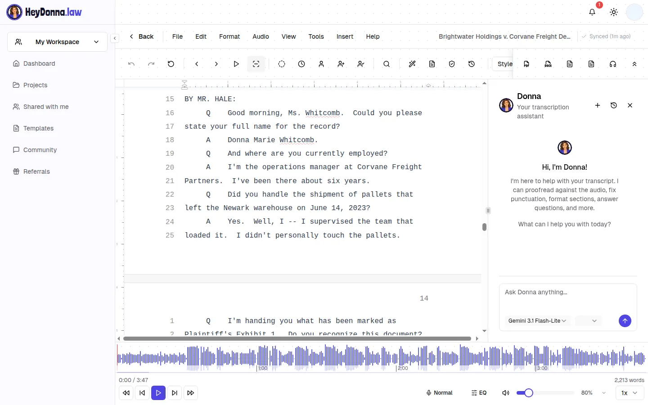Image resolution: width=648 pixels, height=405 pixels.
Task: Switch the light/dark theme sun icon
Action: (614, 12)
